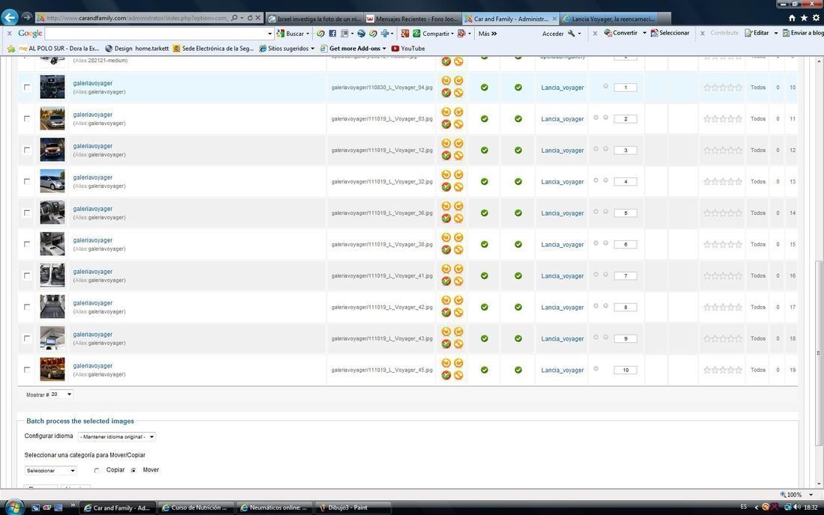This screenshot has width=824, height=515.
Task: Toggle first green published check for Voyager_04.jpg
Action: [484, 87]
